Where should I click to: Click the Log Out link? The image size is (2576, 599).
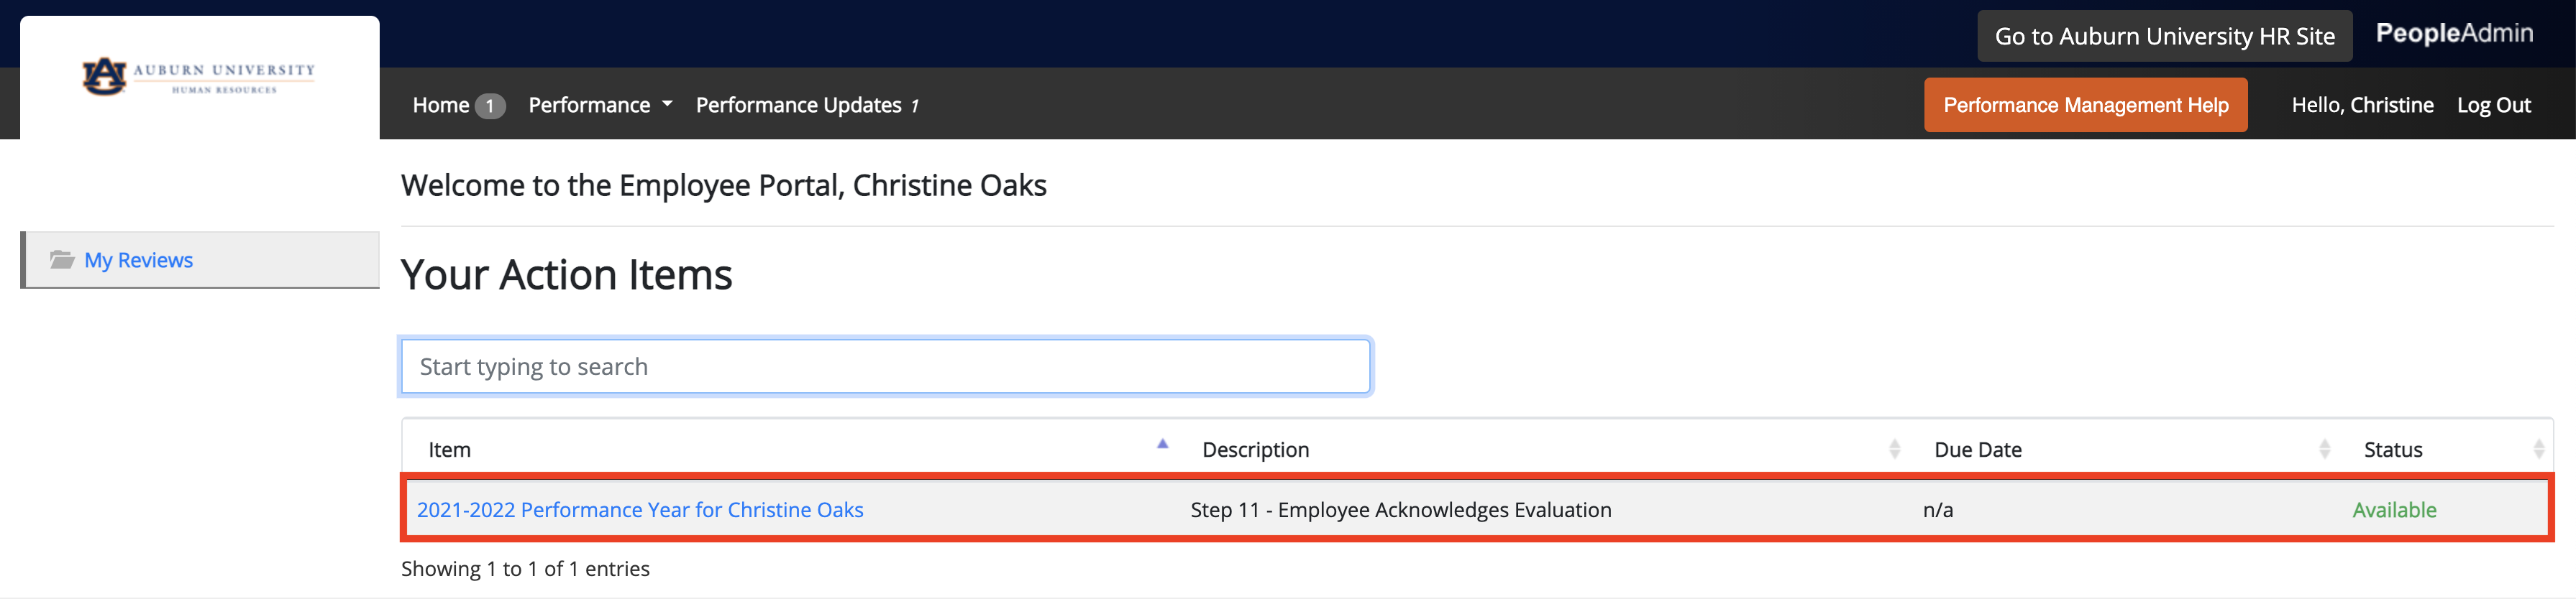click(x=2493, y=105)
